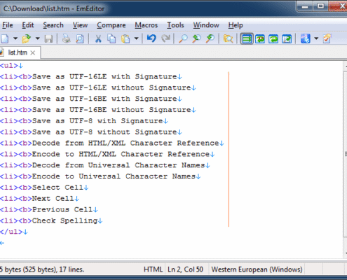Click the Copy icon in toolbar

click(111, 38)
